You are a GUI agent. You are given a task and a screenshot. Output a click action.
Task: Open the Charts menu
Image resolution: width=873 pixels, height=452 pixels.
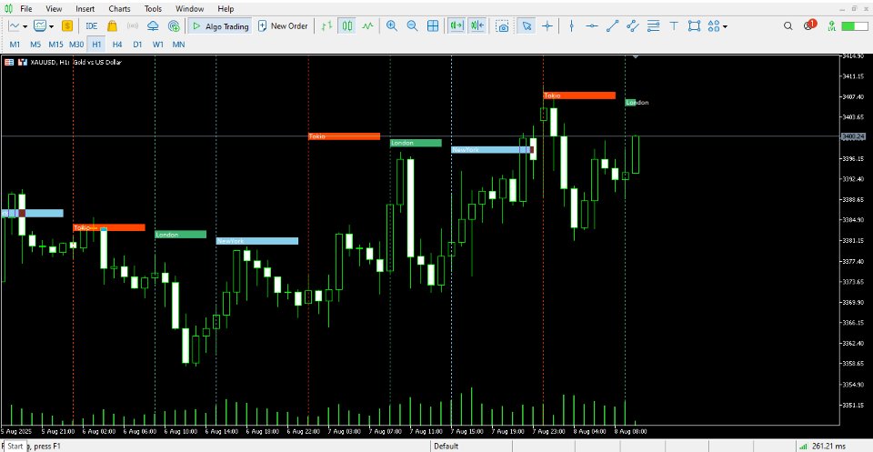pyautogui.click(x=120, y=9)
